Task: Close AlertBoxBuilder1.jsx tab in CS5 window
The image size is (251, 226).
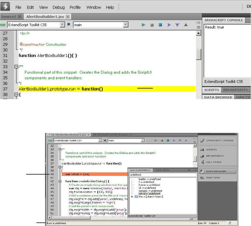Action: point(68,17)
